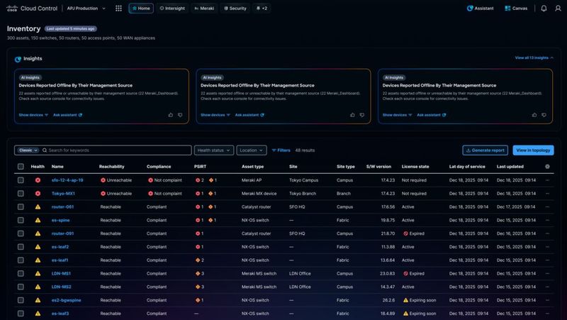
Task: Click critical health icon of Tokyo-MX1
Action: (x=38, y=193)
